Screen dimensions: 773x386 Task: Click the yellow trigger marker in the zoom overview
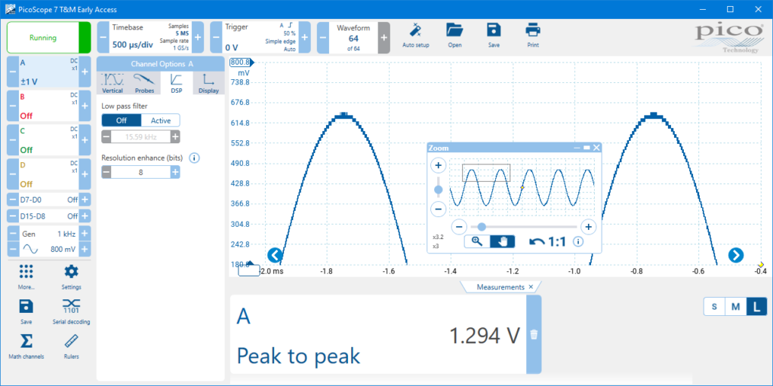pos(522,188)
